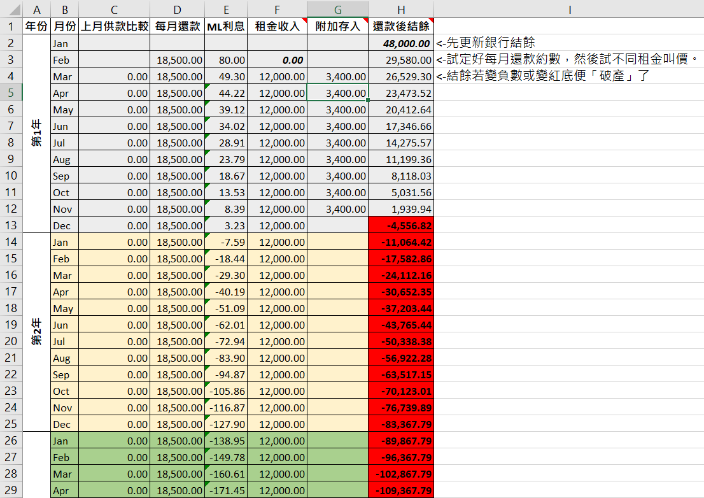Select ML interest cell -160.61
This screenshot has height=498, width=704.
tap(226, 474)
